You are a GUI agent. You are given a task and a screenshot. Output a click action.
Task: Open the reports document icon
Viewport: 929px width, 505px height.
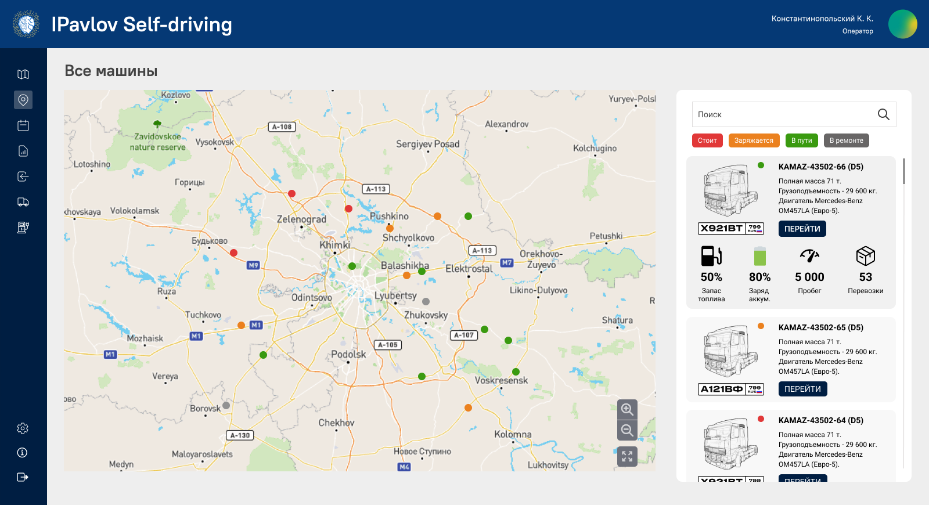pos(23,151)
